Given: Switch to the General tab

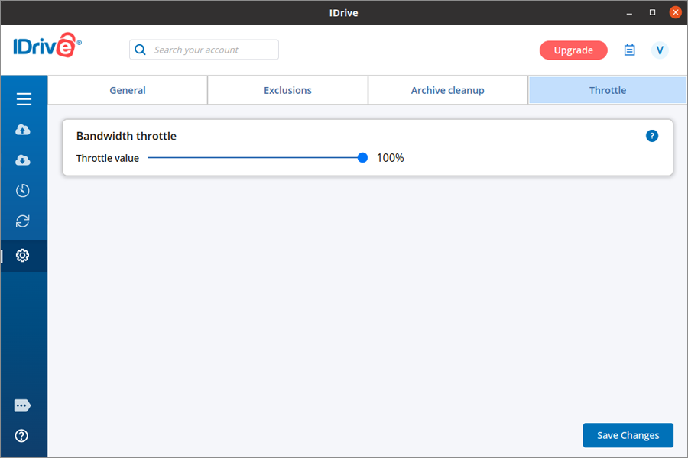Looking at the screenshot, I should click(128, 90).
